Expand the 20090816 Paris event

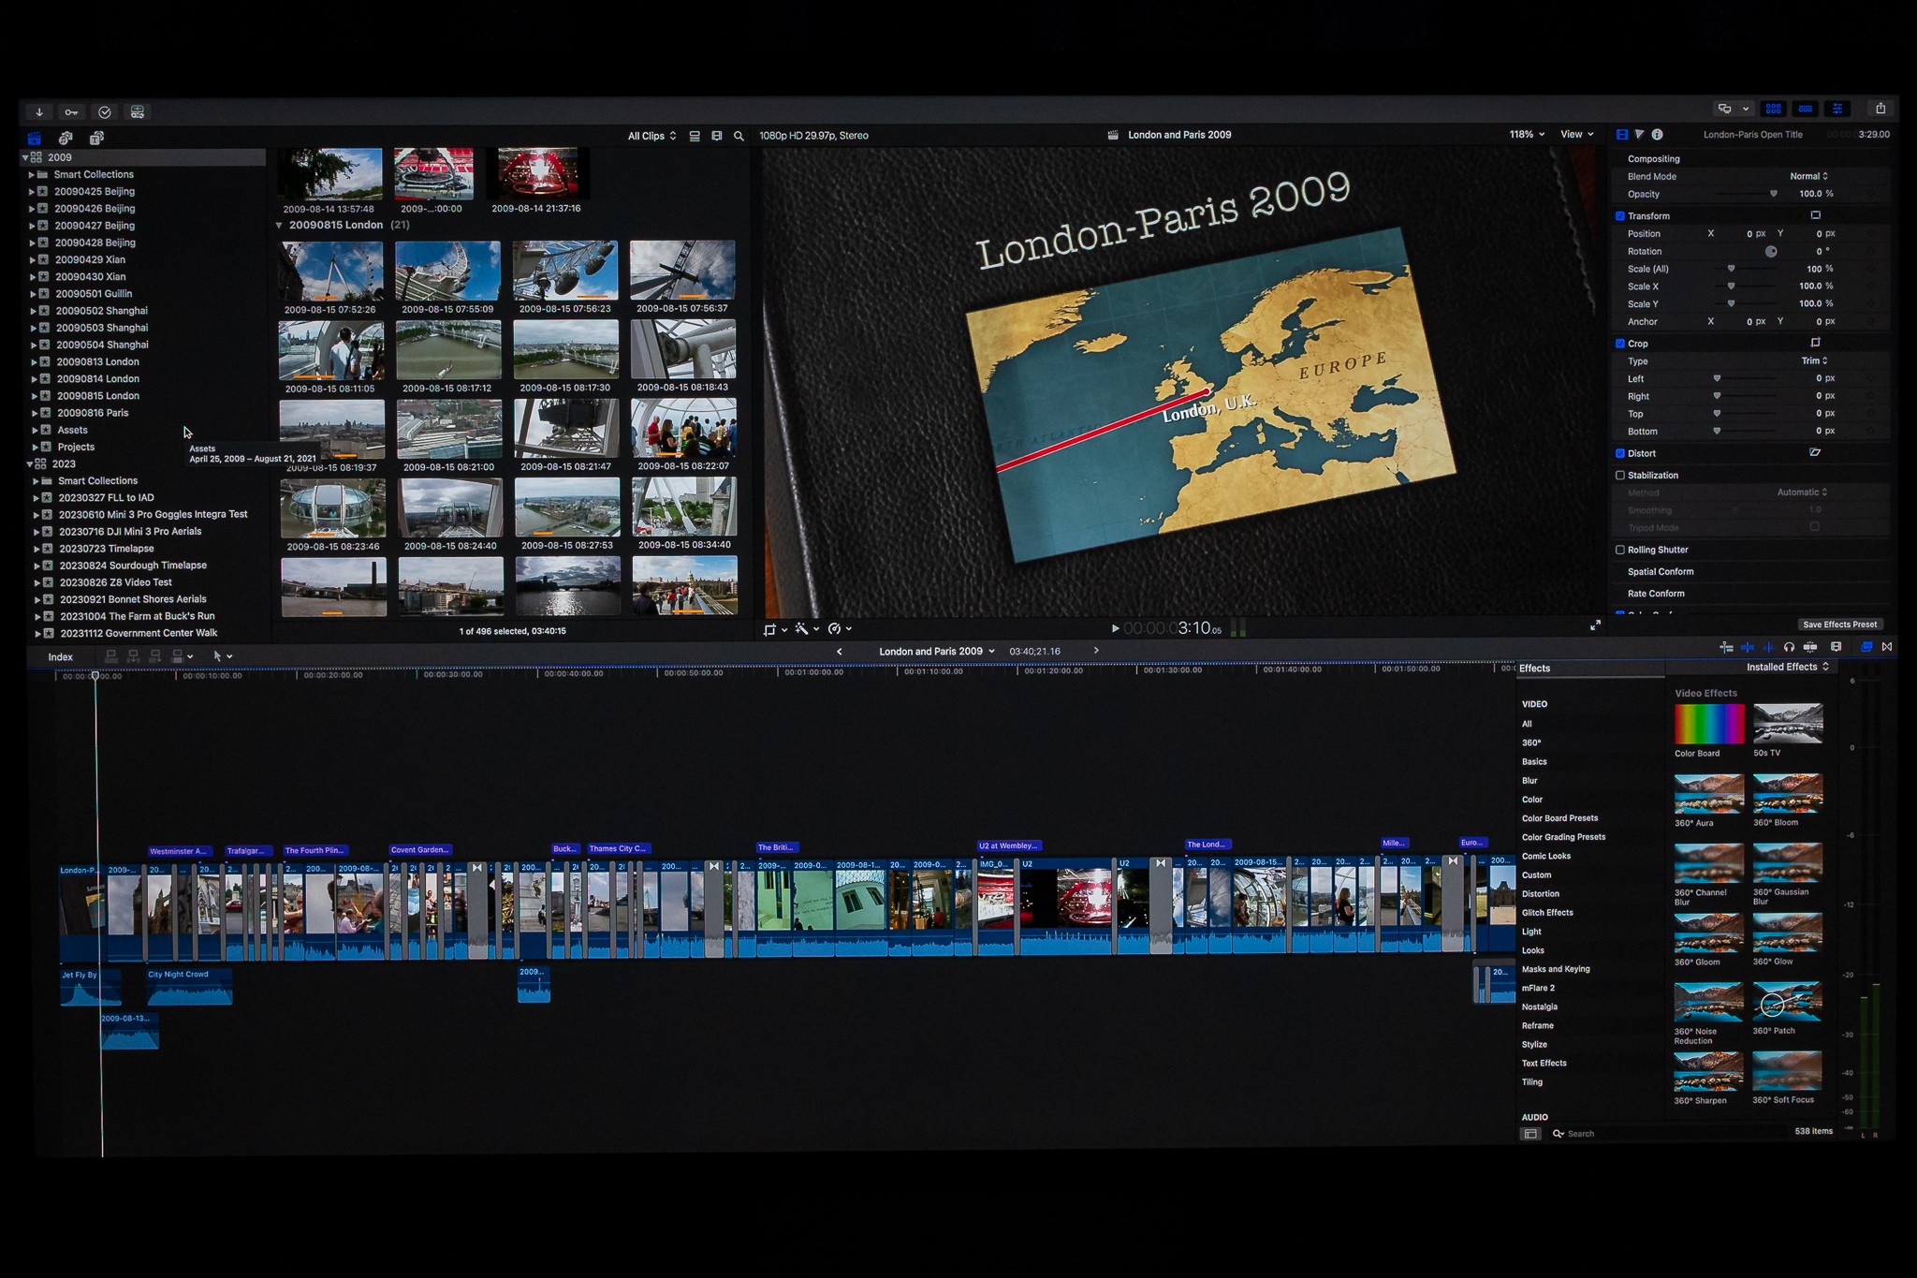pyautogui.click(x=35, y=413)
